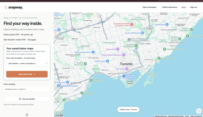
Task: Select the Nations Experience shopping marker
Action: click(93, 52)
